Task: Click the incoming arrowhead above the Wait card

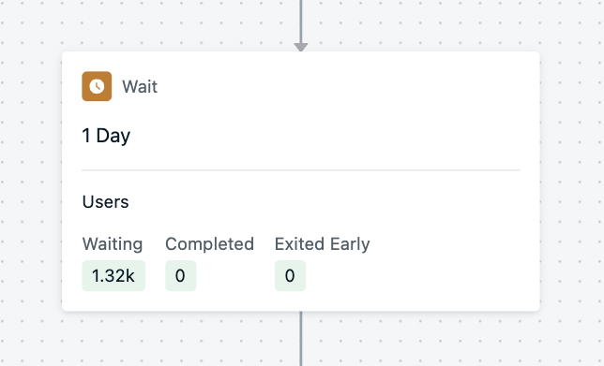Action: point(301,48)
